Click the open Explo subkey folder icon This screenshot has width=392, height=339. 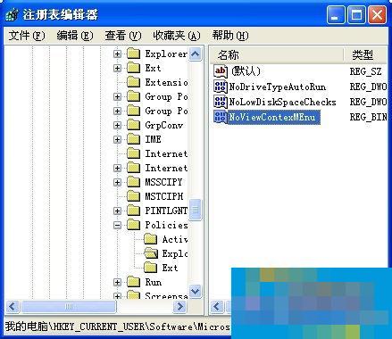click(x=151, y=253)
